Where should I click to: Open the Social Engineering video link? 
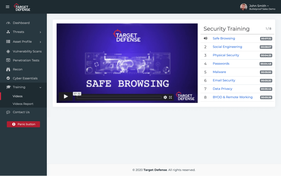[x=227, y=47]
